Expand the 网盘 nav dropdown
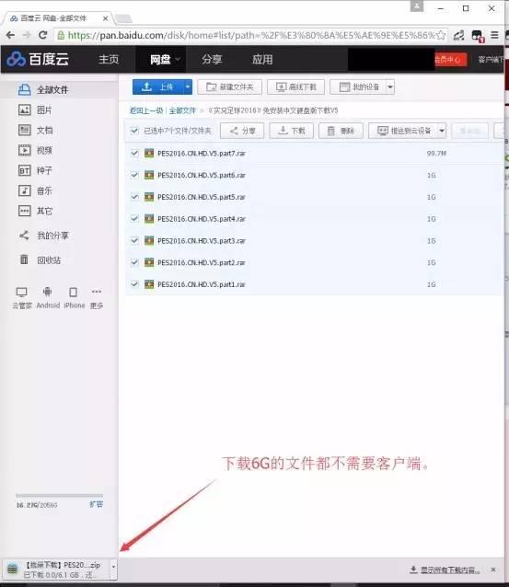 [x=178, y=59]
